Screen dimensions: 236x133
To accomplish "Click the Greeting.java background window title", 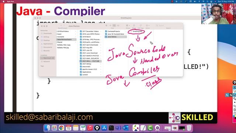I will [x=126, y=18].
